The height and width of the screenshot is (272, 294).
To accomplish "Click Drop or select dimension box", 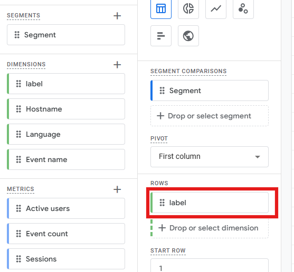I will coord(210,228).
